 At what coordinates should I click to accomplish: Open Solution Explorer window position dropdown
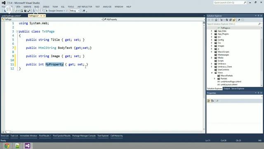tap(256, 16)
